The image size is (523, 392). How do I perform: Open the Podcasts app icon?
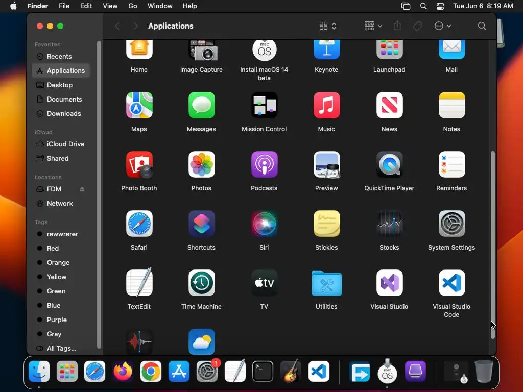pyautogui.click(x=264, y=165)
